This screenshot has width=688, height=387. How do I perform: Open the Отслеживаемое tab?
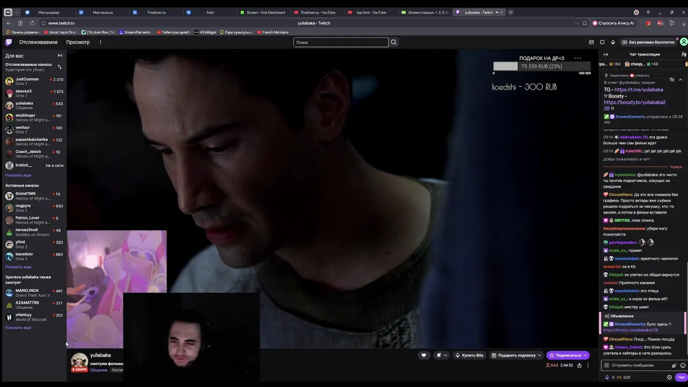pyautogui.click(x=38, y=42)
